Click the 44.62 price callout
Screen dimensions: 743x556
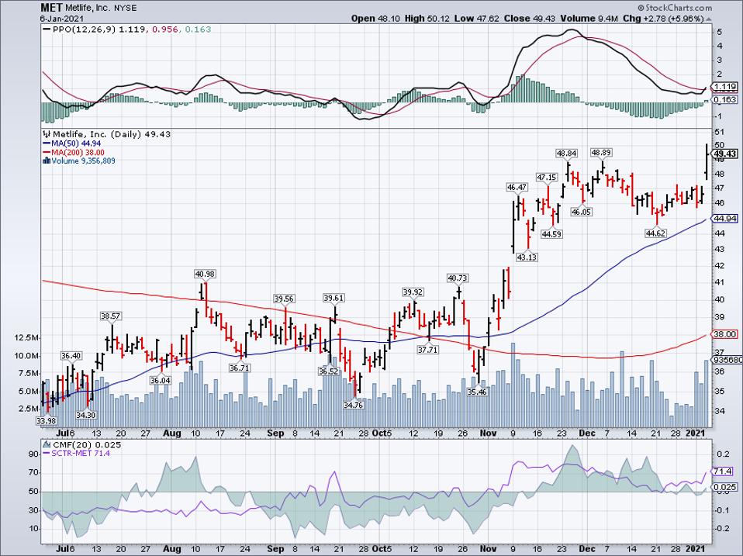656,233
